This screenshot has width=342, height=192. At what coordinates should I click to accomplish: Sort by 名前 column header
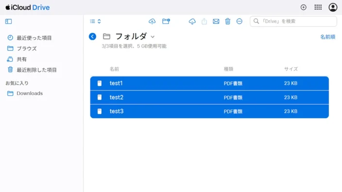(x=114, y=69)
